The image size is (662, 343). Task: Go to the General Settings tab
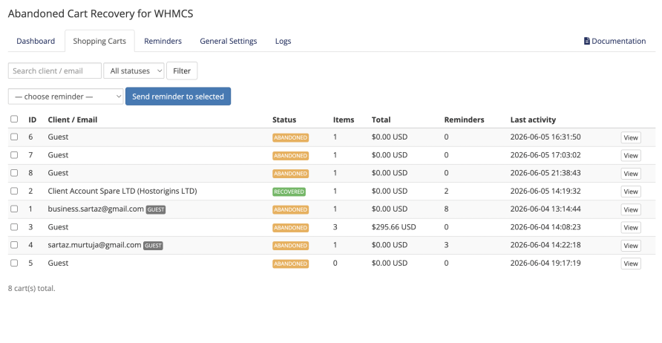point(229,41)
